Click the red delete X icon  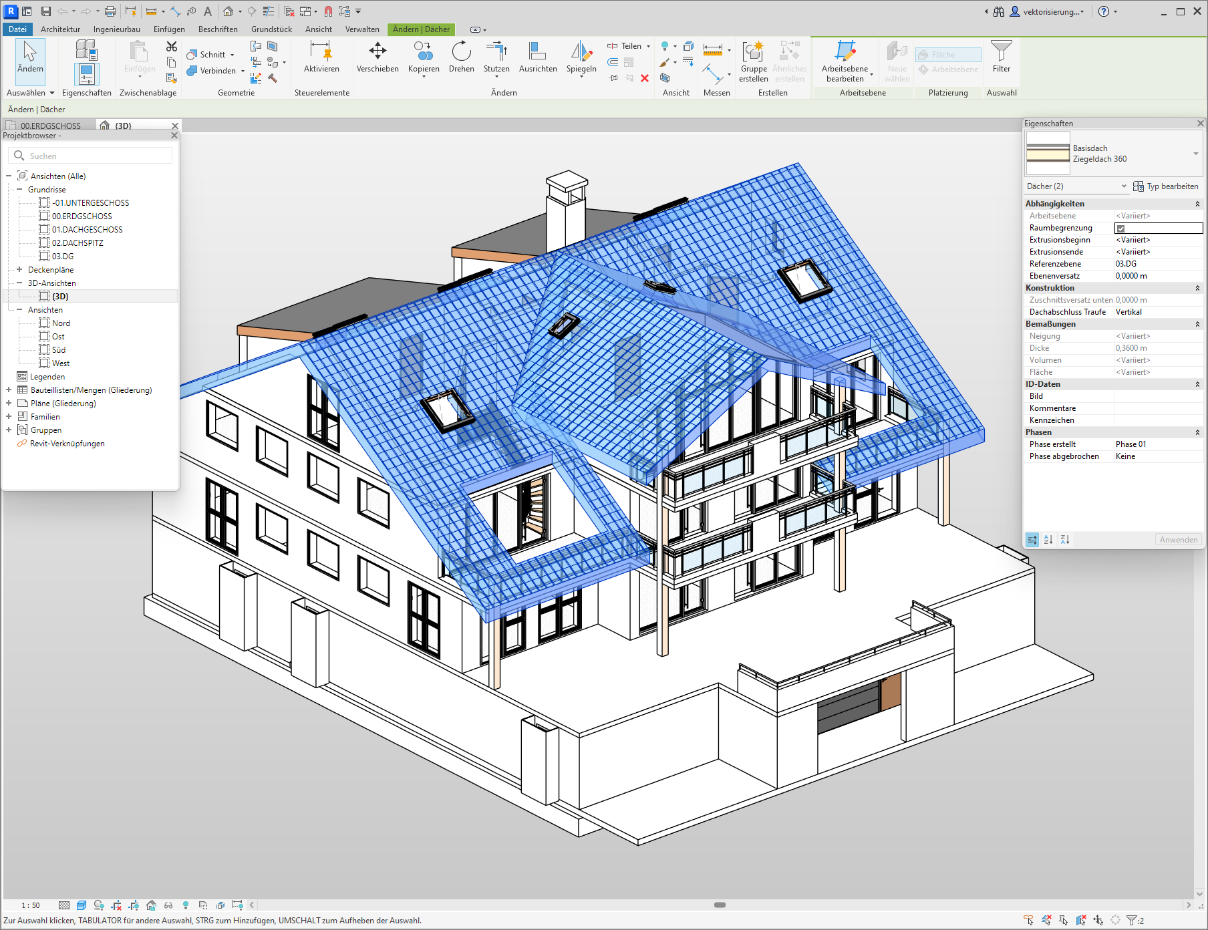pos(645,78)
